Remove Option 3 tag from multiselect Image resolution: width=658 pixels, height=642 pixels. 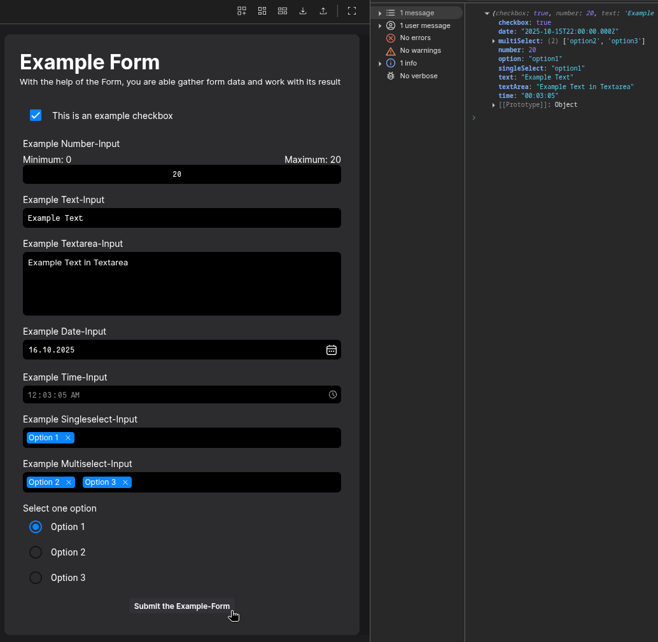click(x=125, y=482)
